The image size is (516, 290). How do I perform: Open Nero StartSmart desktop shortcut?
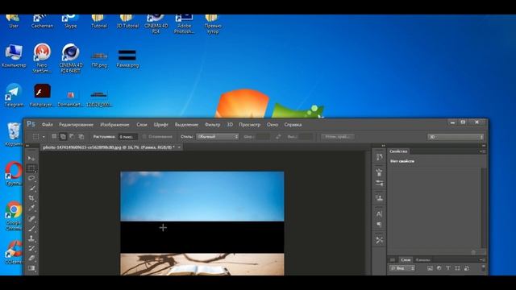[x=42, y=58]
